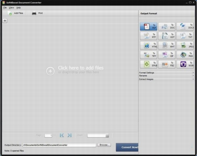Screen dimensions: 197x156
Task: Expand the Format Settings section
Action: (x=166, y=72)
